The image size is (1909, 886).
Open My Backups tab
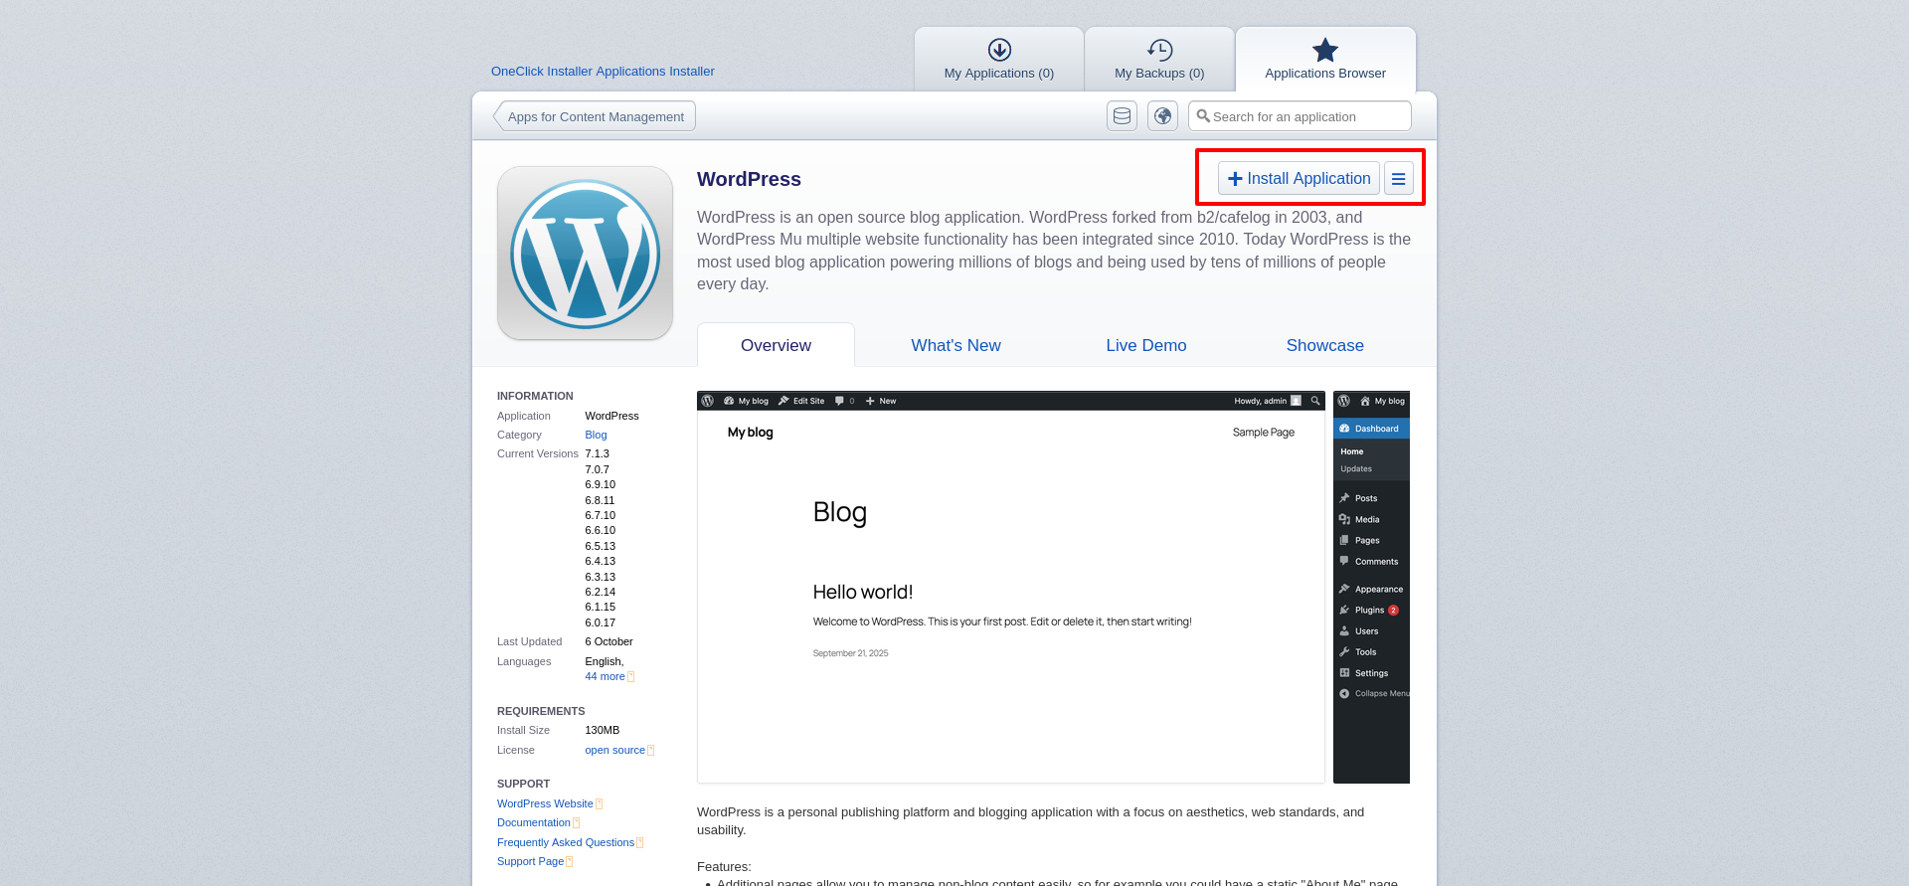(x=1159, y=60)
